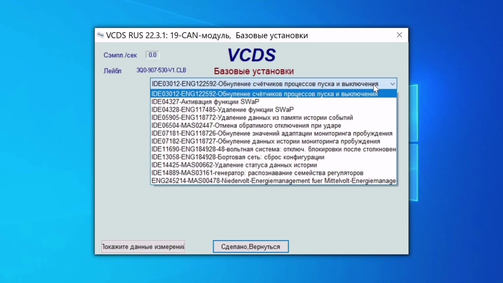This screenshot has width=503, height=283.
Task: Select IDE14889-MAS03161 generator regulator family detection
Action: 274,173
